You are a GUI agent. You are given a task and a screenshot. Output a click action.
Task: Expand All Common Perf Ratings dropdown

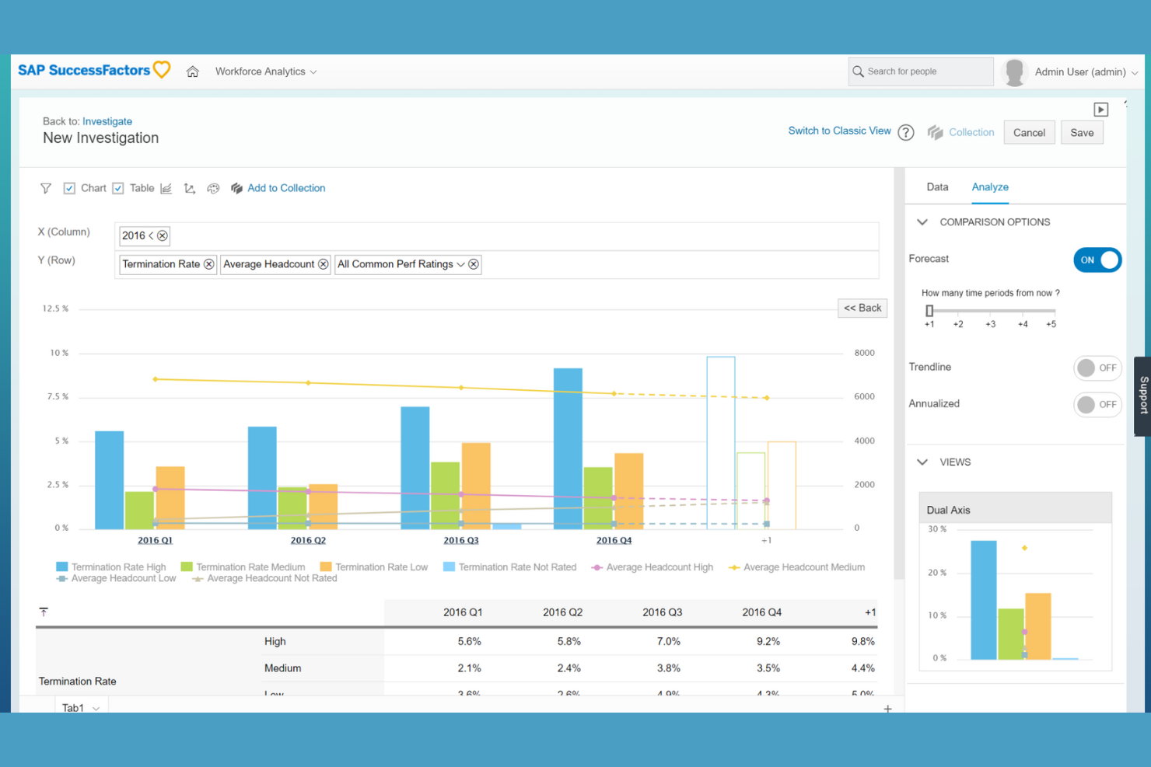point(460,264)
